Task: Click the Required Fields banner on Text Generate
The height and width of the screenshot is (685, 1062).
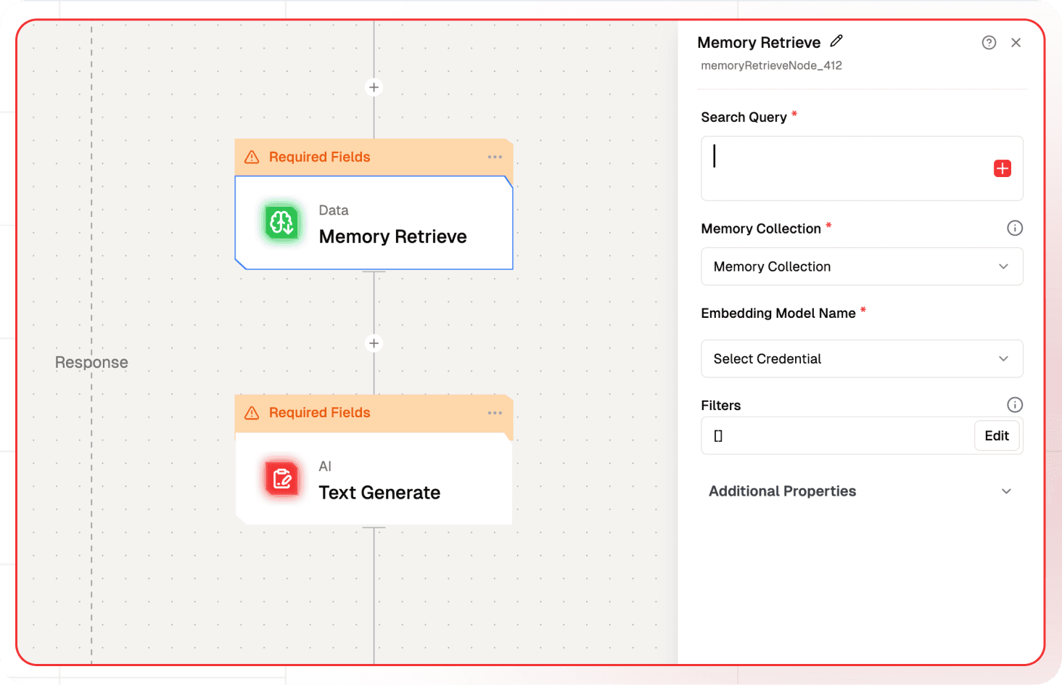Action: click(x=374, y=413)
